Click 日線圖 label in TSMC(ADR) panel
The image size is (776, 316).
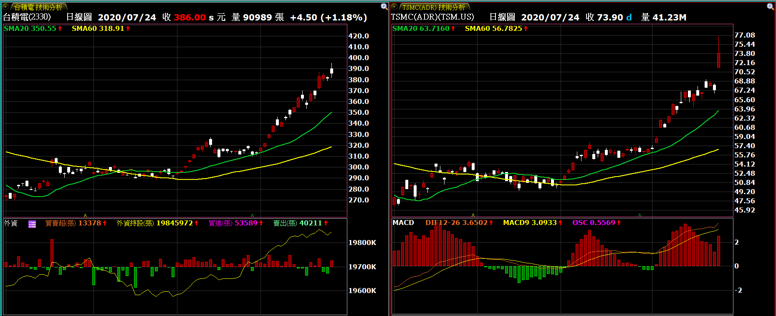[x=502, y=17]
